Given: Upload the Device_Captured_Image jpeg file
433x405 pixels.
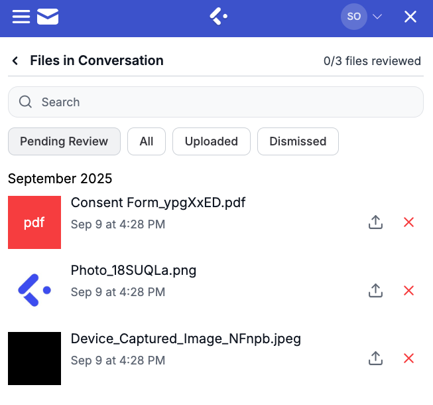Looking at the screenshot, I should point(376,359).
